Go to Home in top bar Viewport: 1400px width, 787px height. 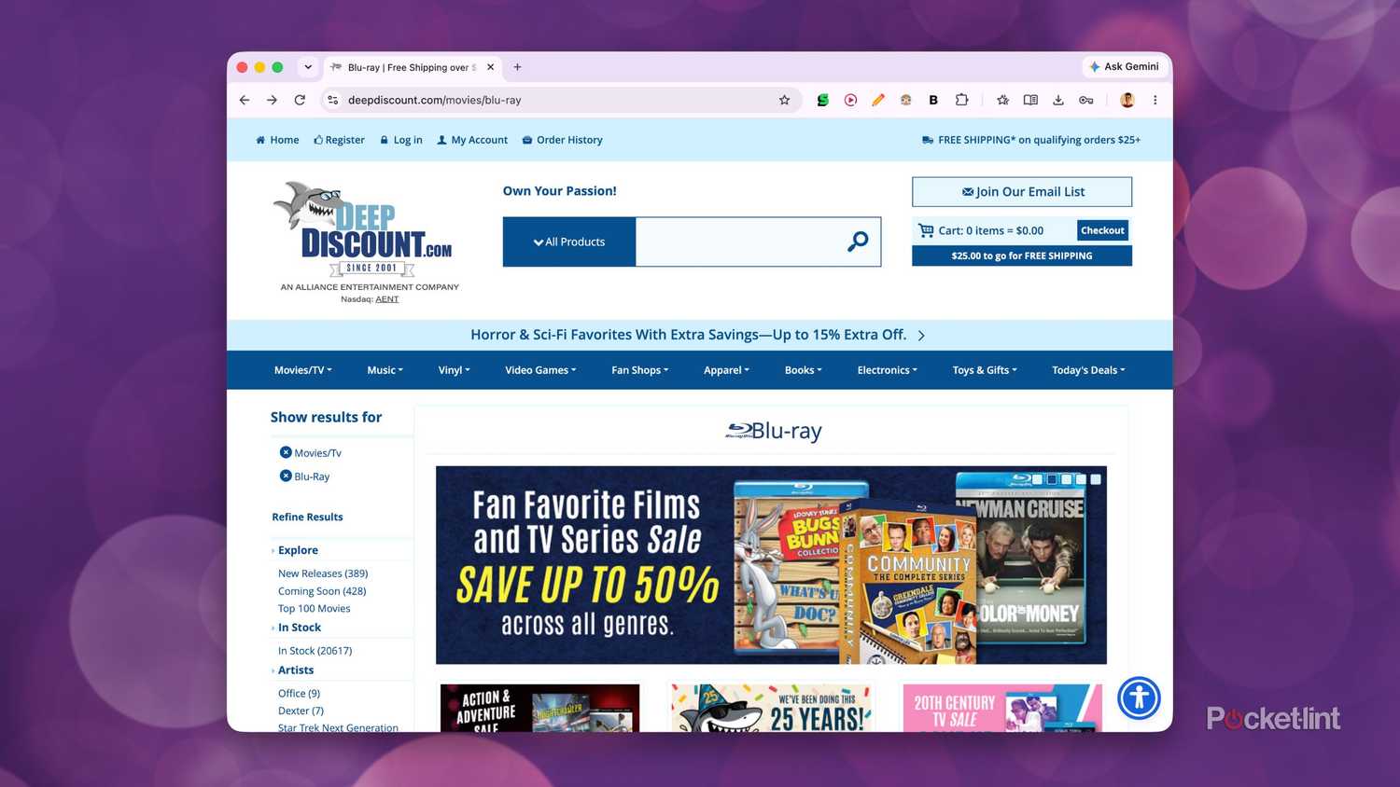click(x=277, y=140)
